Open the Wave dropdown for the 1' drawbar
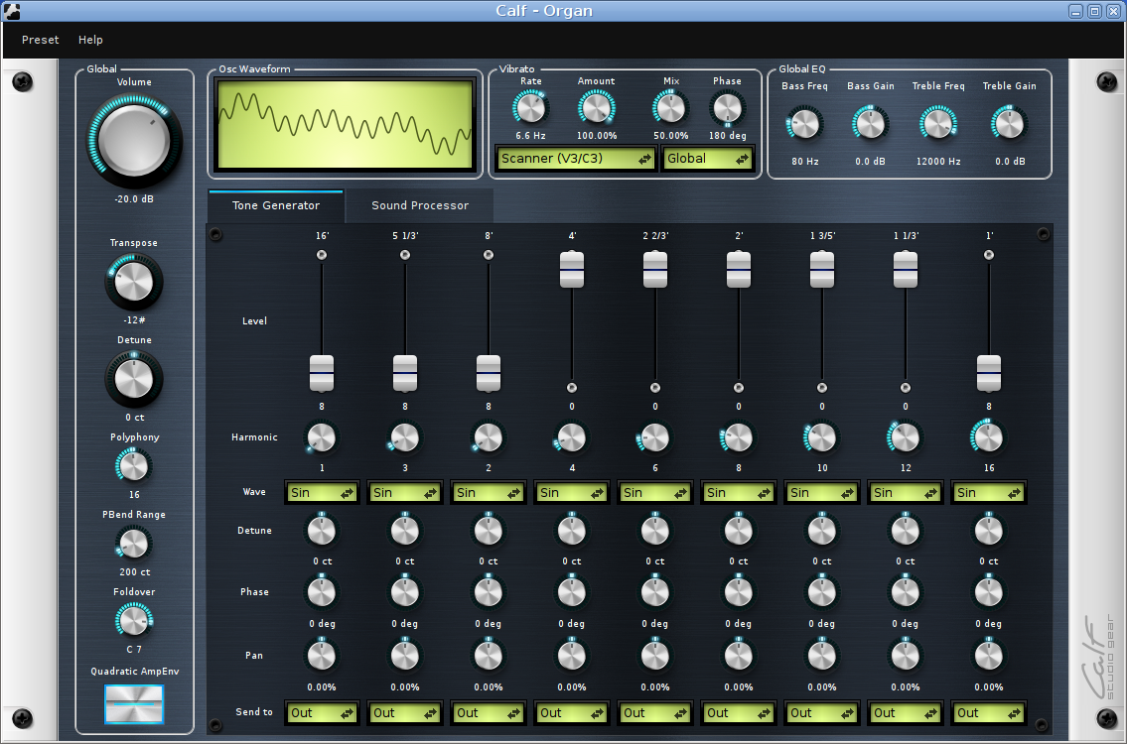 [x=988, y=493]
